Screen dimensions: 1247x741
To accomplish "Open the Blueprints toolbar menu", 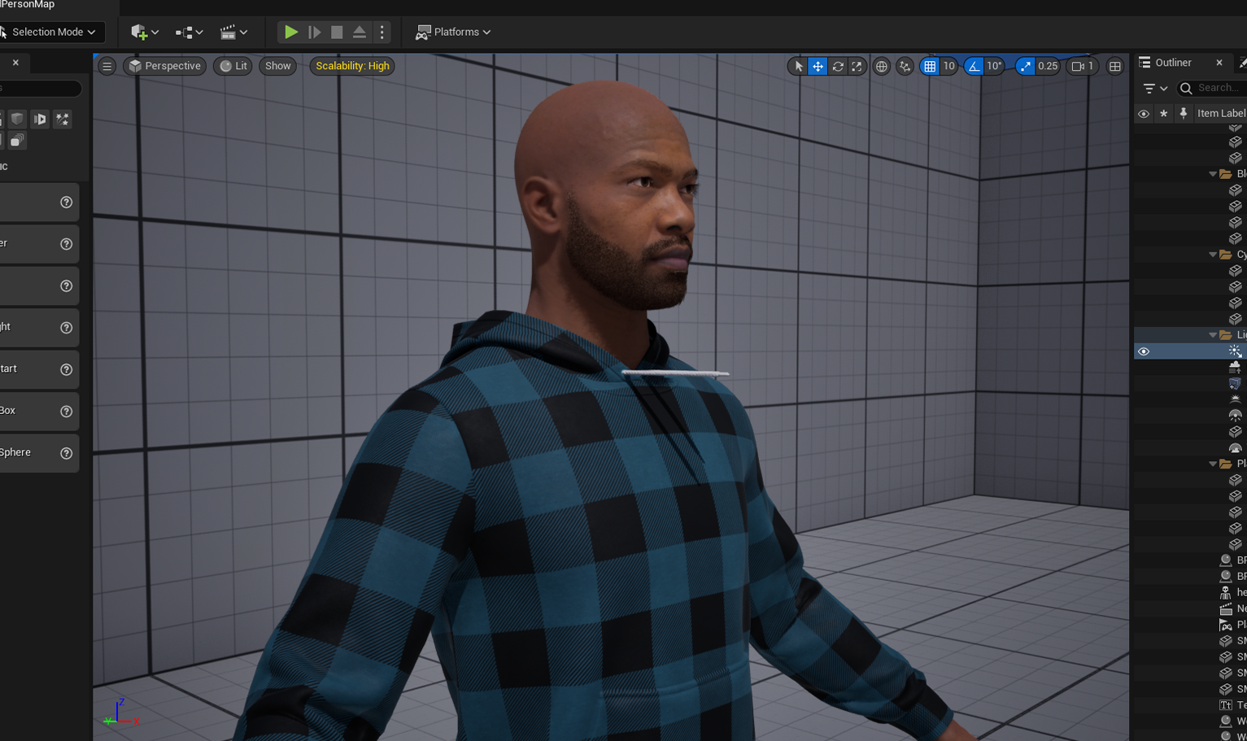I will click(189, 32).
